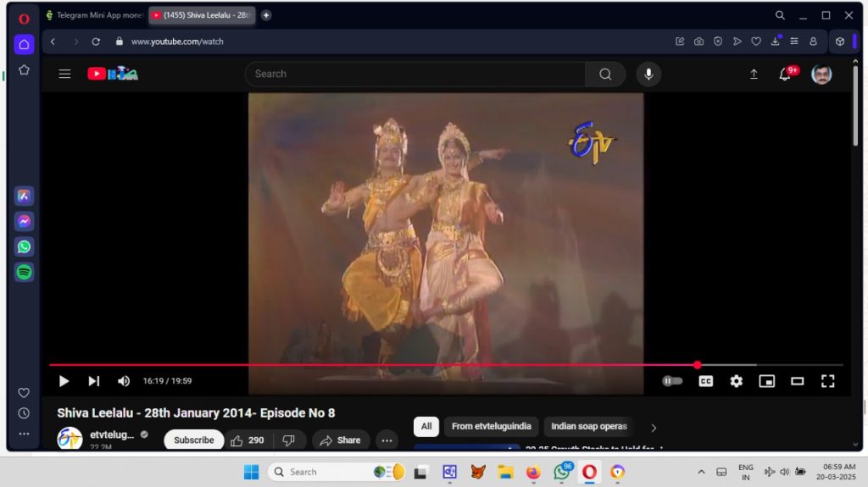Click the magnifier search button
Screen dimensions: 868x487
[x=605, y=74]
